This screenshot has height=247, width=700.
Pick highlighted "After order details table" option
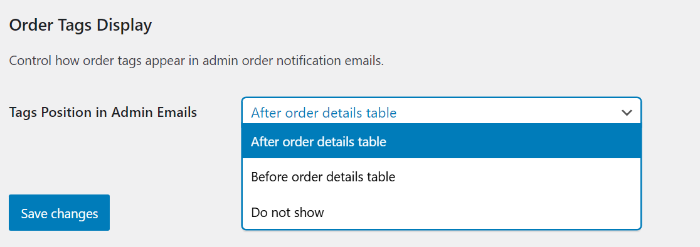(x=442, y=141)
